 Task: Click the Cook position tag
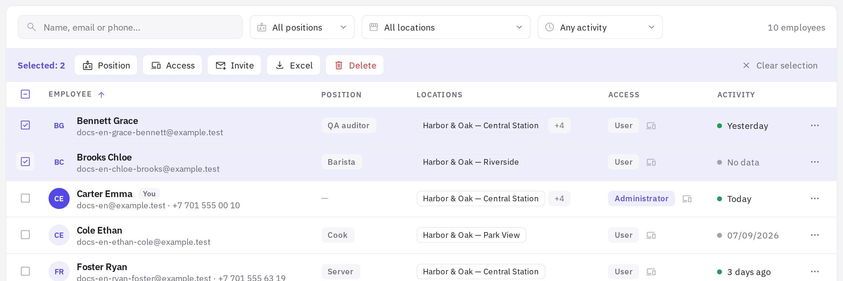tap(338, 235)
